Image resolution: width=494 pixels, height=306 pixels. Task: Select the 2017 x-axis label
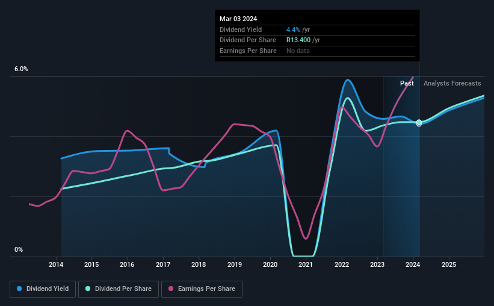pyautogui.click(x=163, y=264)
